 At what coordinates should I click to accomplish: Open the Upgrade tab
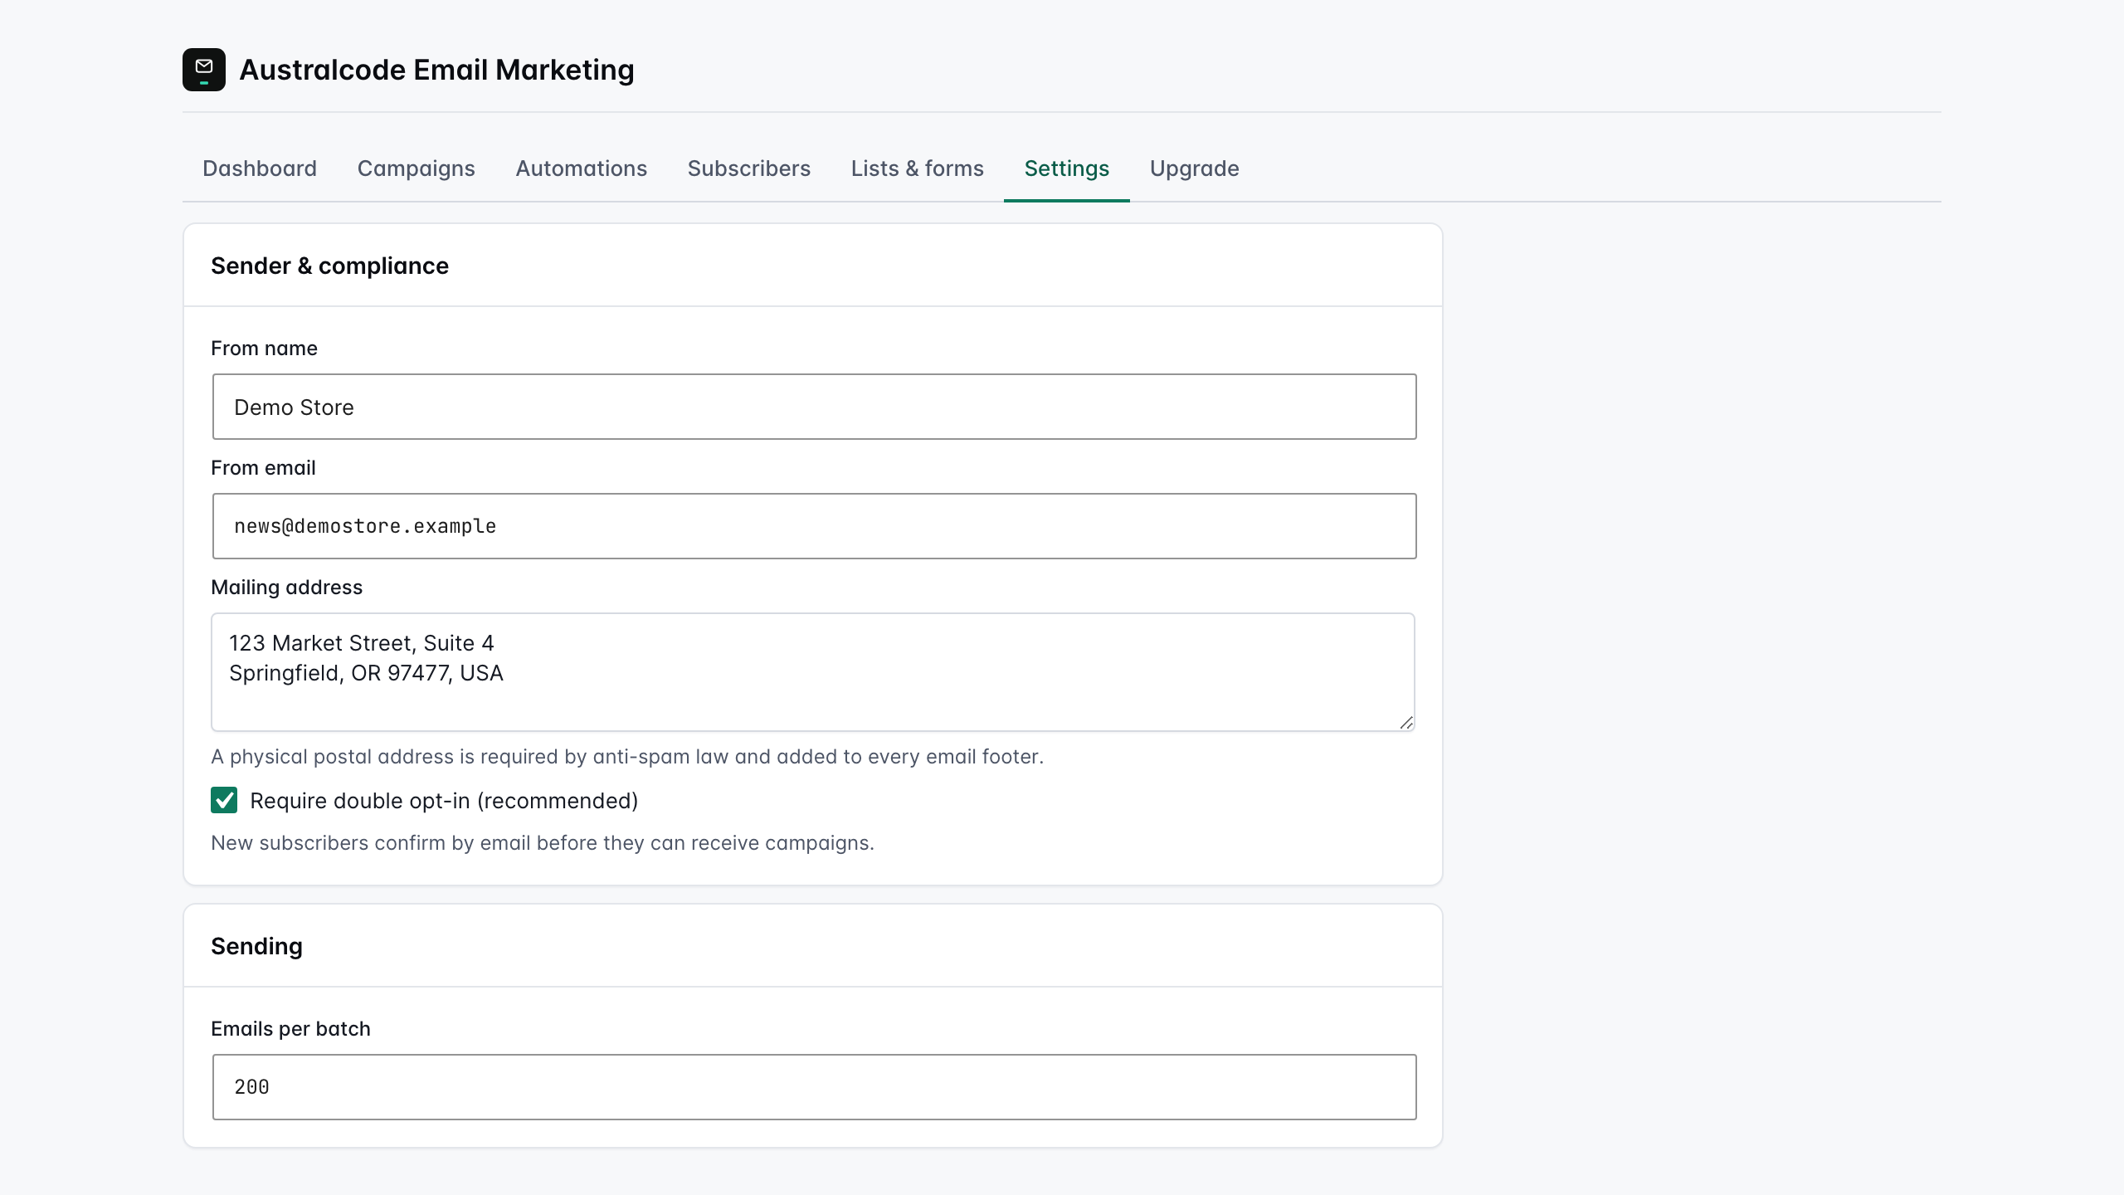[x=1195, y=168]
